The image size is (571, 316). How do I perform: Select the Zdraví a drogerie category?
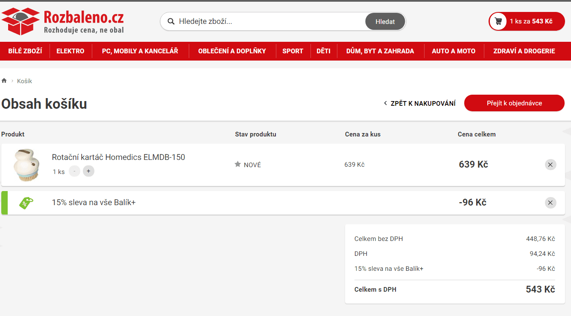pos(524,51)
